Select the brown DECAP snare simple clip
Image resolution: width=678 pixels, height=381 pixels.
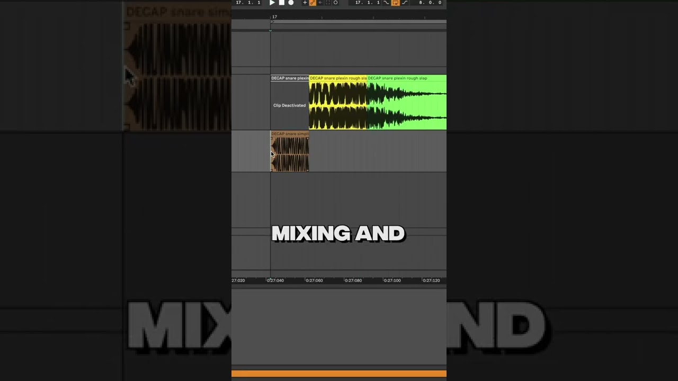pos(290,151)
